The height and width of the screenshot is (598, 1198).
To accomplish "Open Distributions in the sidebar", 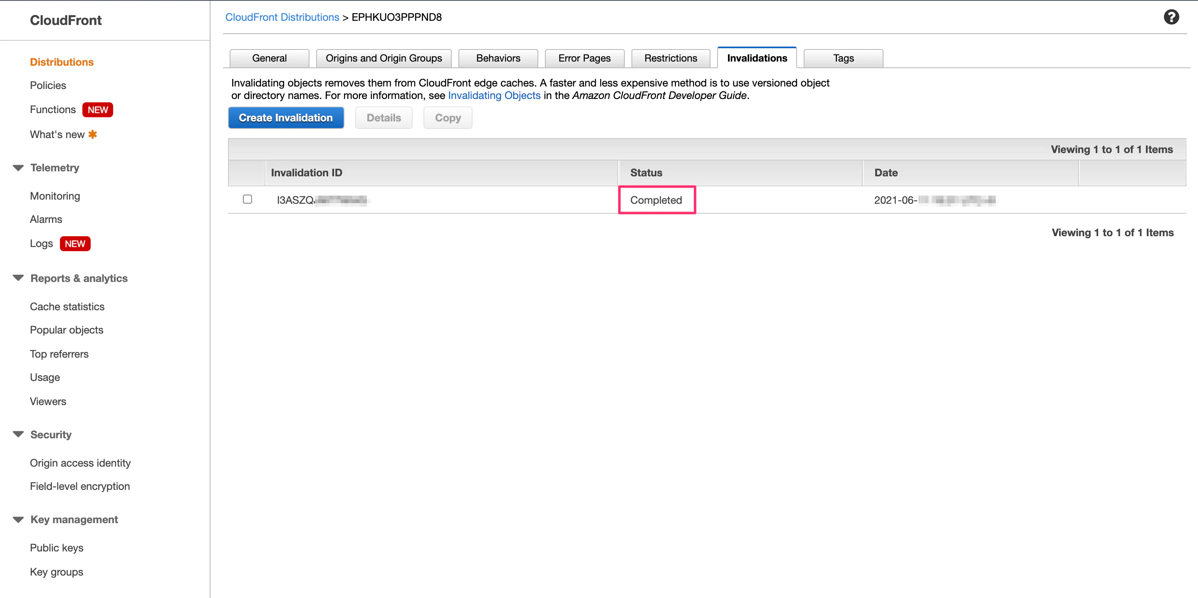I will point(62,62).
